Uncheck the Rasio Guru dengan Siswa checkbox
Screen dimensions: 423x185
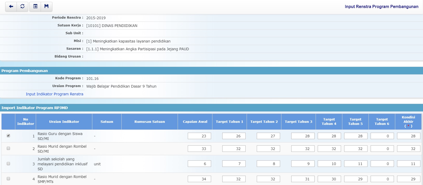pos(8,136)
